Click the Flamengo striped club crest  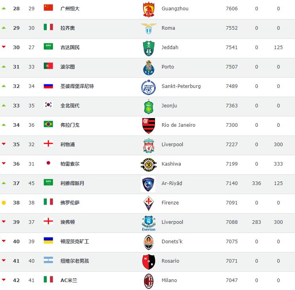click(149, 125)
